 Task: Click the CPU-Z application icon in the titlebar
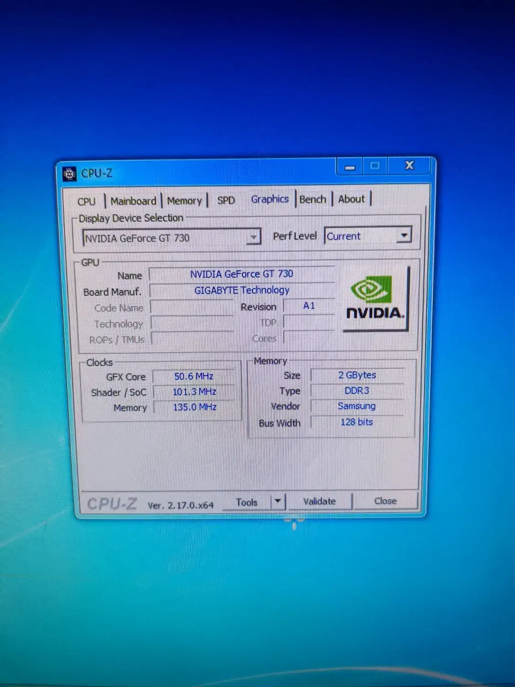point(70,173)
